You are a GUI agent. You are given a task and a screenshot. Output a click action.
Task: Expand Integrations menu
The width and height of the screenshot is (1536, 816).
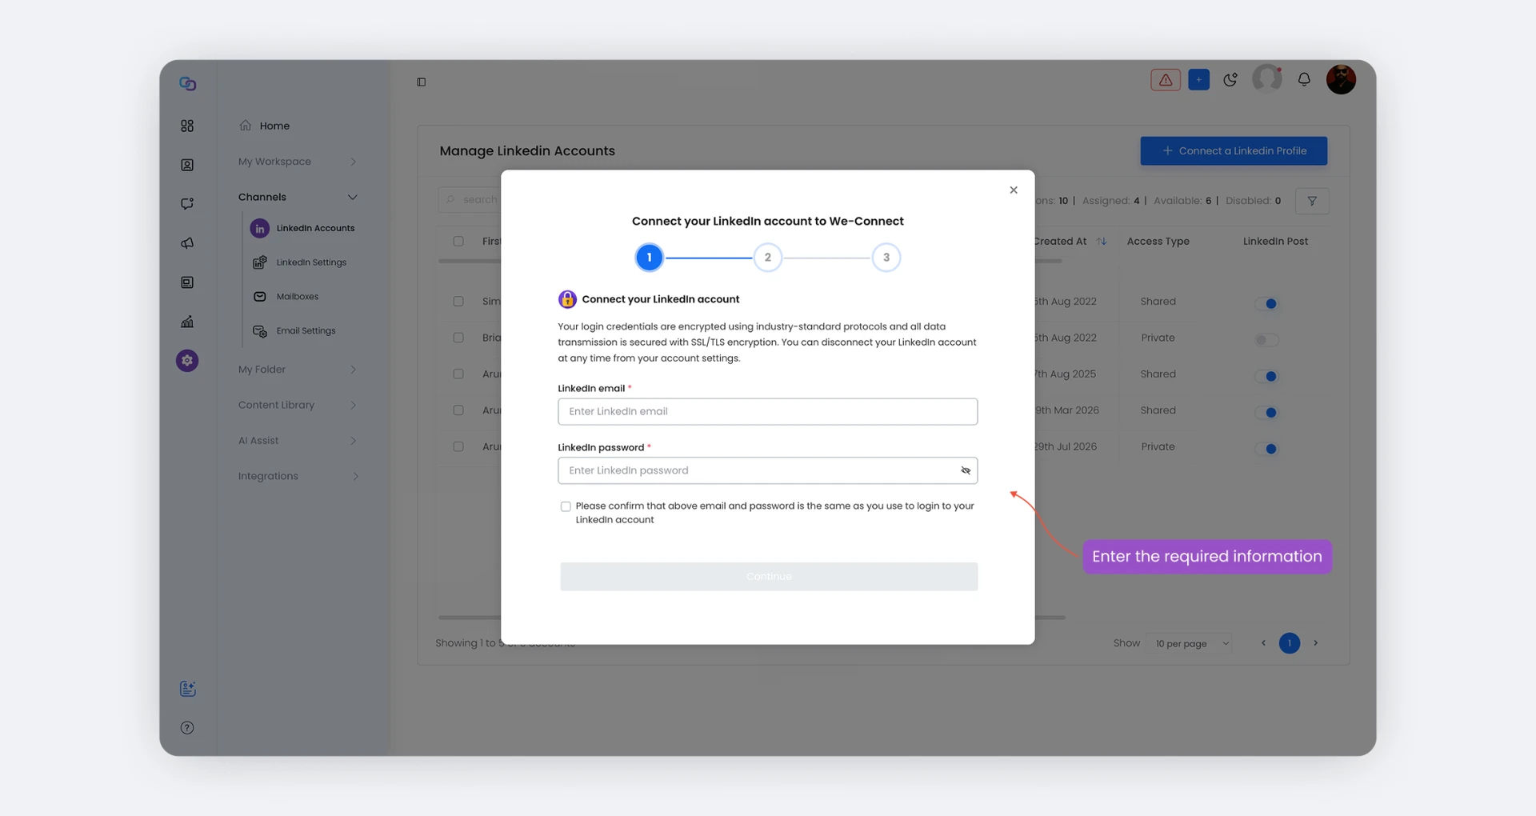click(x=298, y=476)
